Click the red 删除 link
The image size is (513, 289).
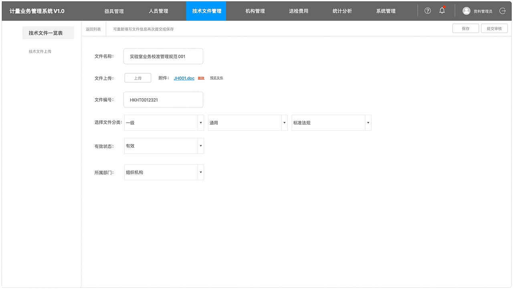tap(201, 78)
